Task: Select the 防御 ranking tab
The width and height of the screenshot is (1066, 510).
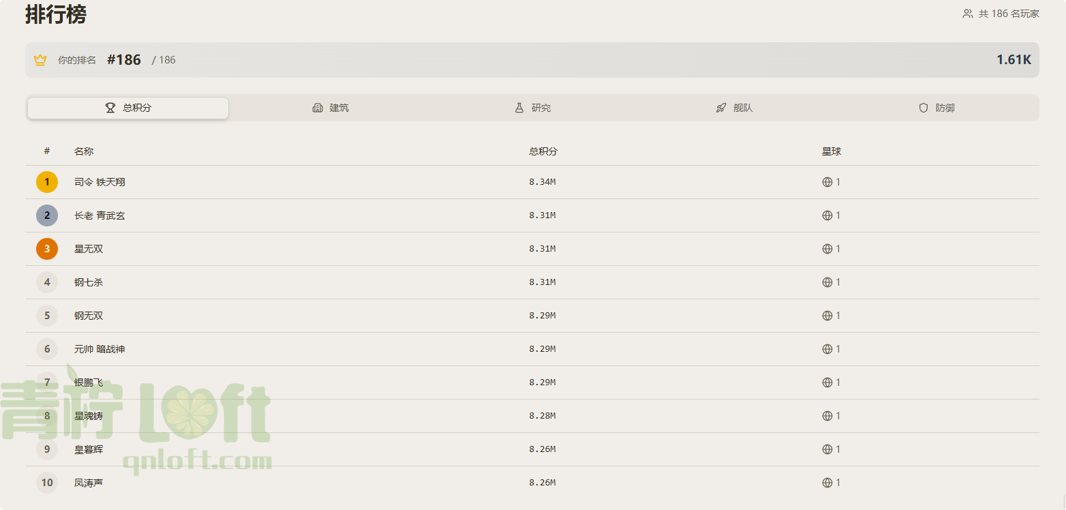Action: [x=936, y=108]
